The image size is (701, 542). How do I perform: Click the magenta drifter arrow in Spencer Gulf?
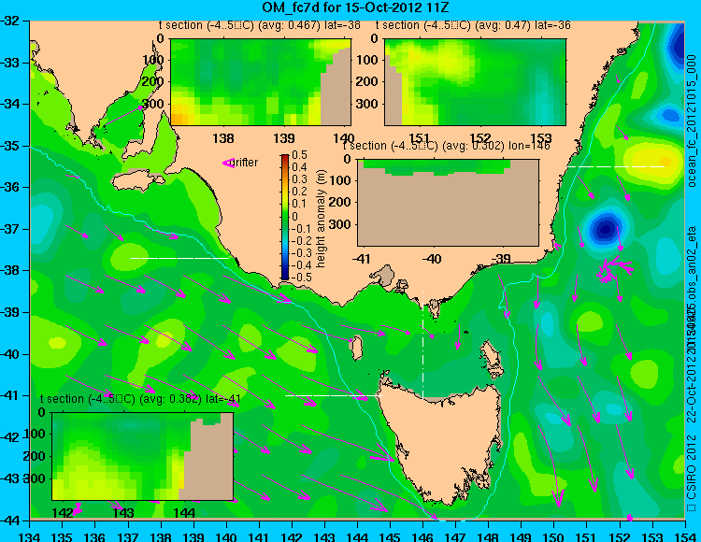coord(123,116)
